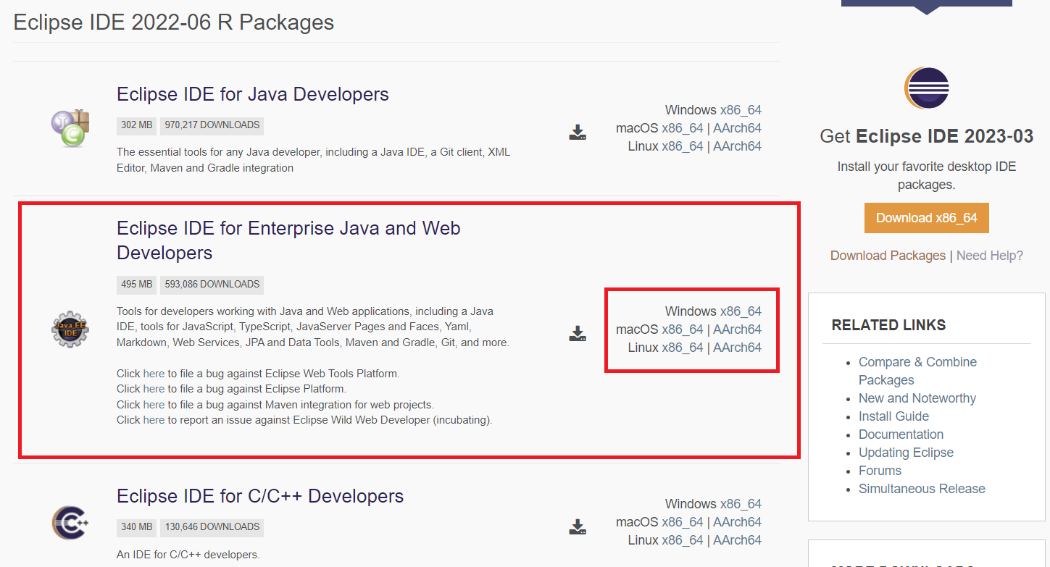Click the 302 MB size badge
The image size is (1050, 567).
pyautogui.click(x=136, y=125)
